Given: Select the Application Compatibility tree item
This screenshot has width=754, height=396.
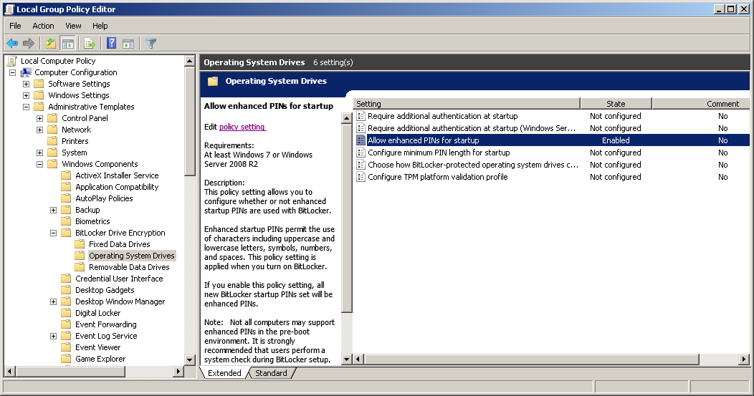Looking at the screenshot, I should [x=117, y=187].
